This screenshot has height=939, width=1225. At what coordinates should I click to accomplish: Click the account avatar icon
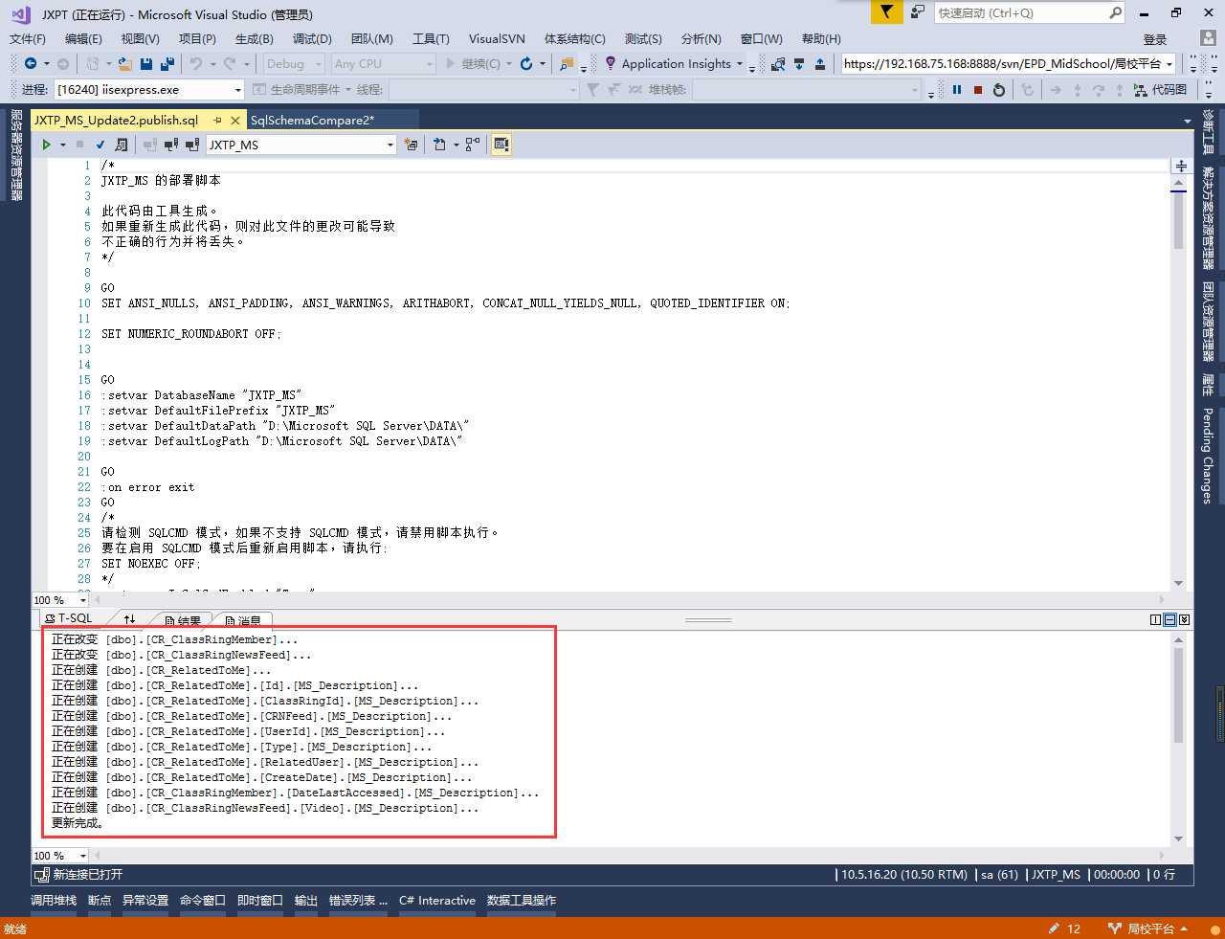click(x=1208, y=38)
